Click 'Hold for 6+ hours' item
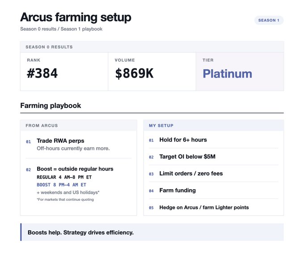 click(x=183, y=140)
